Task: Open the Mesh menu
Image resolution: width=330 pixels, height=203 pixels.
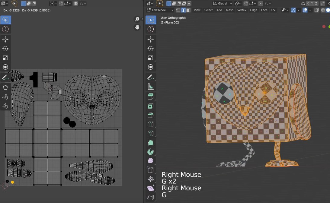Action: click(x=230, y=10)
